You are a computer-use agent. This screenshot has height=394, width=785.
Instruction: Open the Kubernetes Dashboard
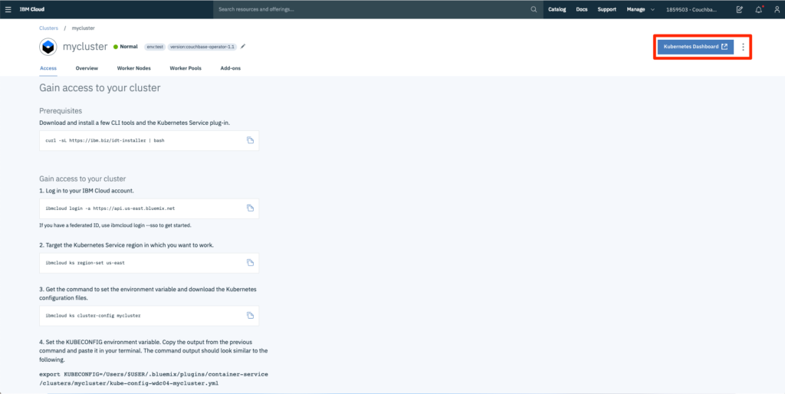(695, 47)
